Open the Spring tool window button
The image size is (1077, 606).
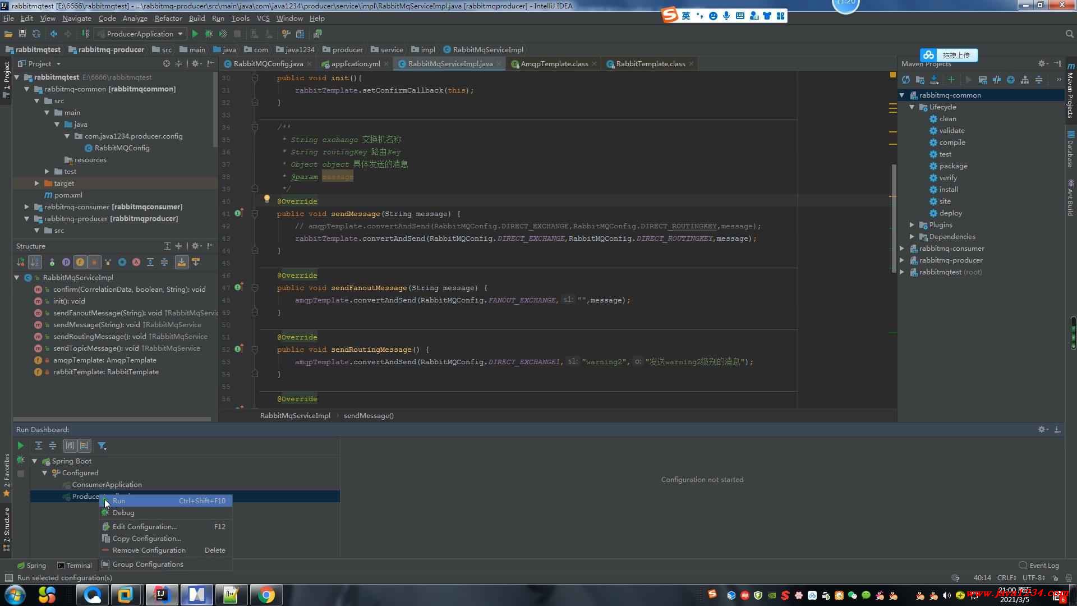click(32, 565)
